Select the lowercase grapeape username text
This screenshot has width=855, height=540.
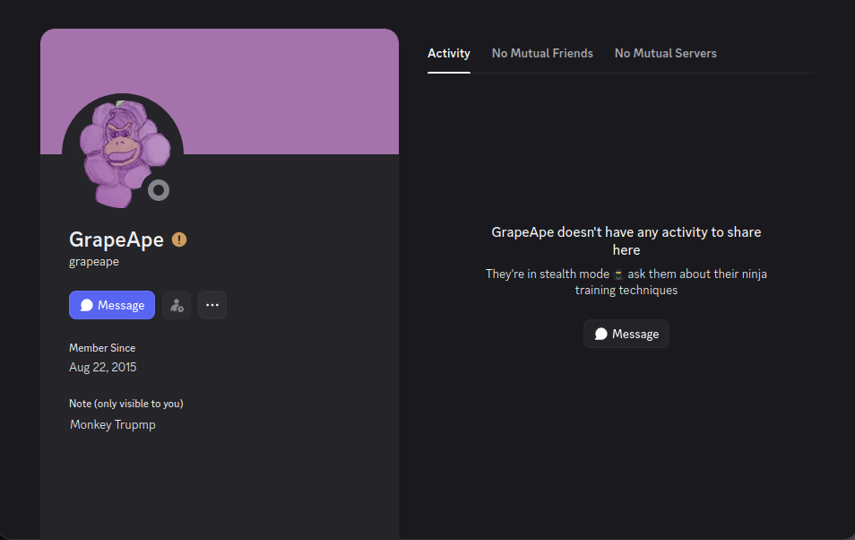pyautogui.click(x=94, y=262)
